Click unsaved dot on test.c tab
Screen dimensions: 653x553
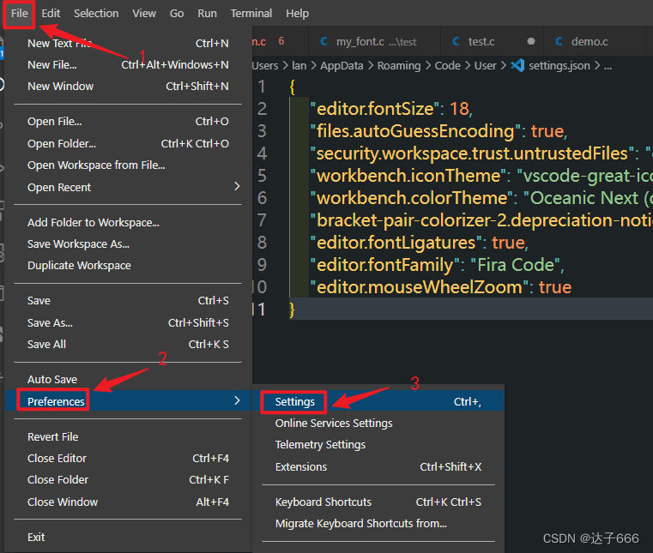[x=530, y=41]
